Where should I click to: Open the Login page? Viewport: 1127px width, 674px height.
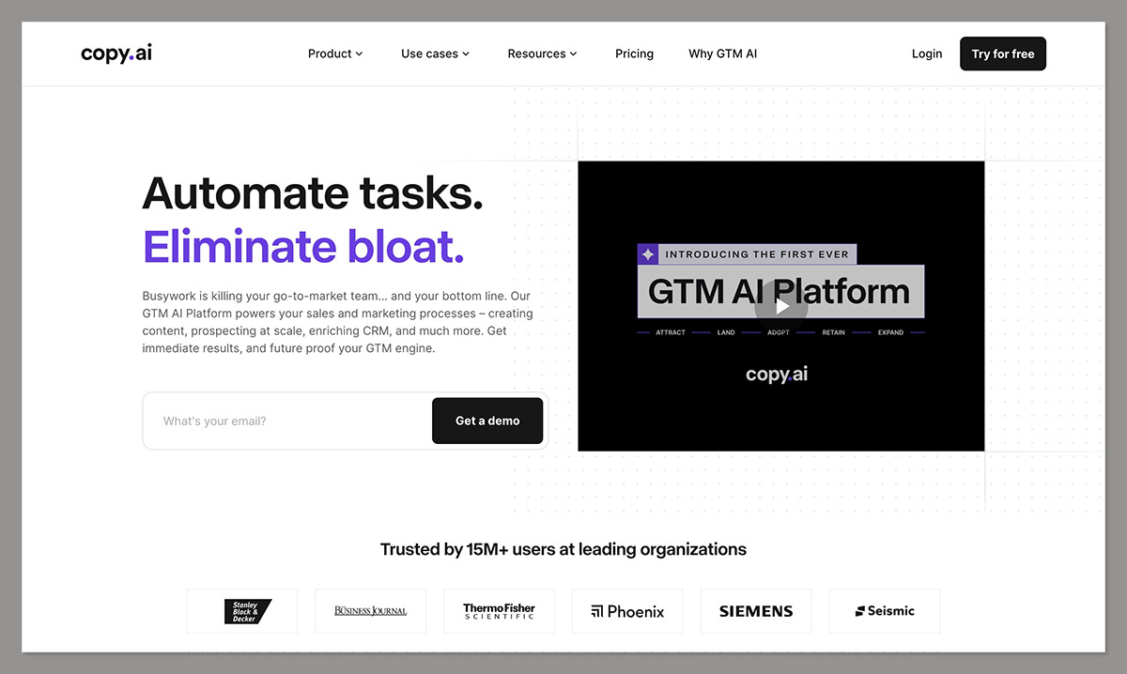pos(926,54)
